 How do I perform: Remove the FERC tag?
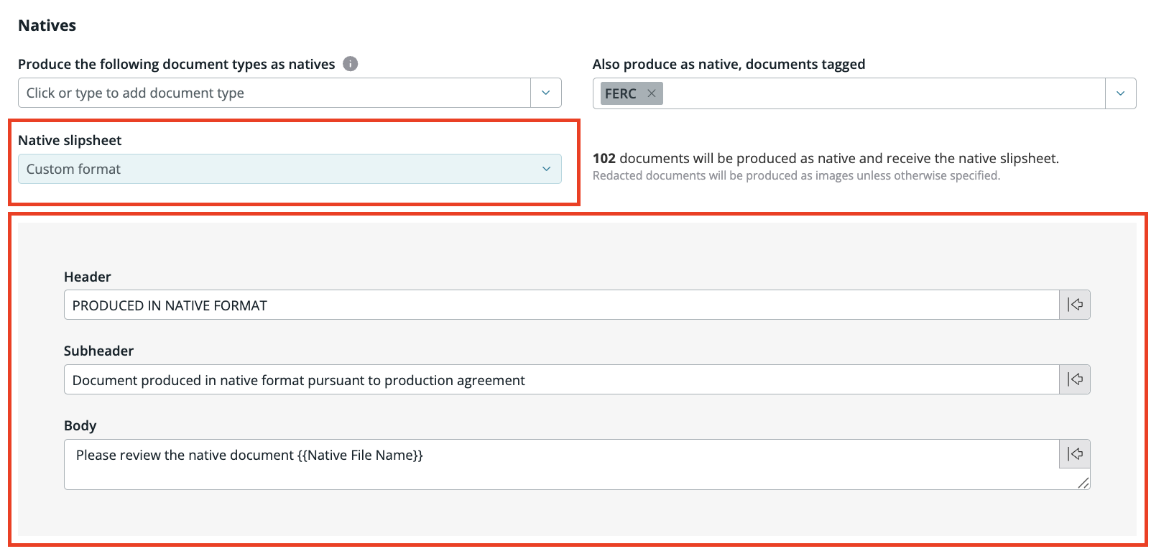pyautogui.click(x=651, y=93)
